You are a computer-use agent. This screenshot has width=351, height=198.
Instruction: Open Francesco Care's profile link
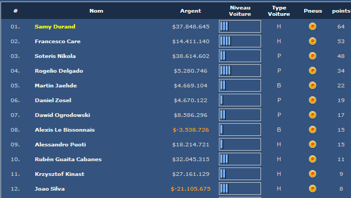click(58, 42)
